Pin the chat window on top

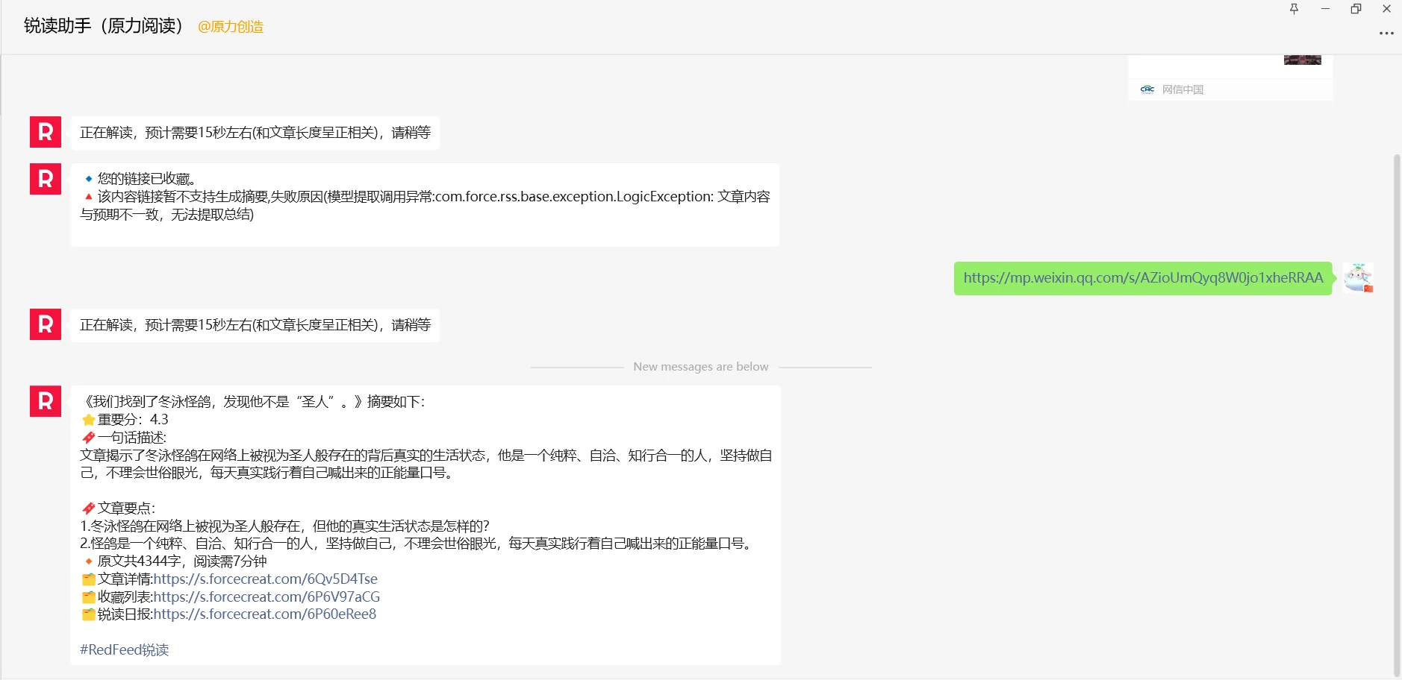point(1294,9)
